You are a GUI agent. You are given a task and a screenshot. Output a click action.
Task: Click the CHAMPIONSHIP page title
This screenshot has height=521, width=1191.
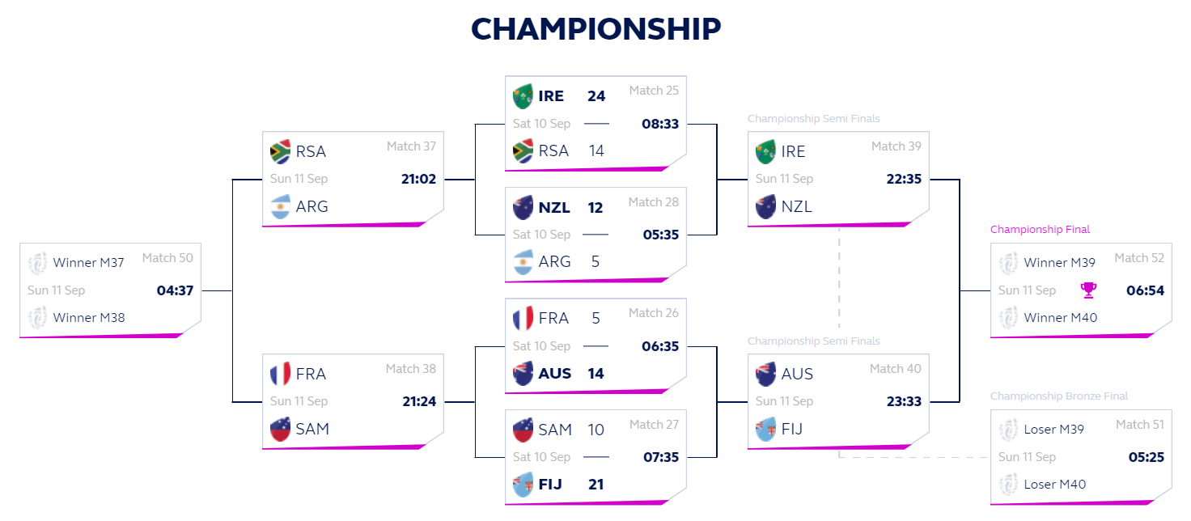(x=596, y=29)
